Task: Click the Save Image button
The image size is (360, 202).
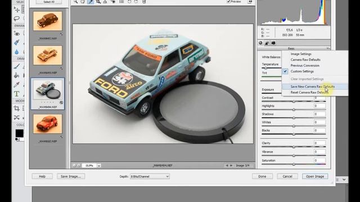Action: coord(71,176)
